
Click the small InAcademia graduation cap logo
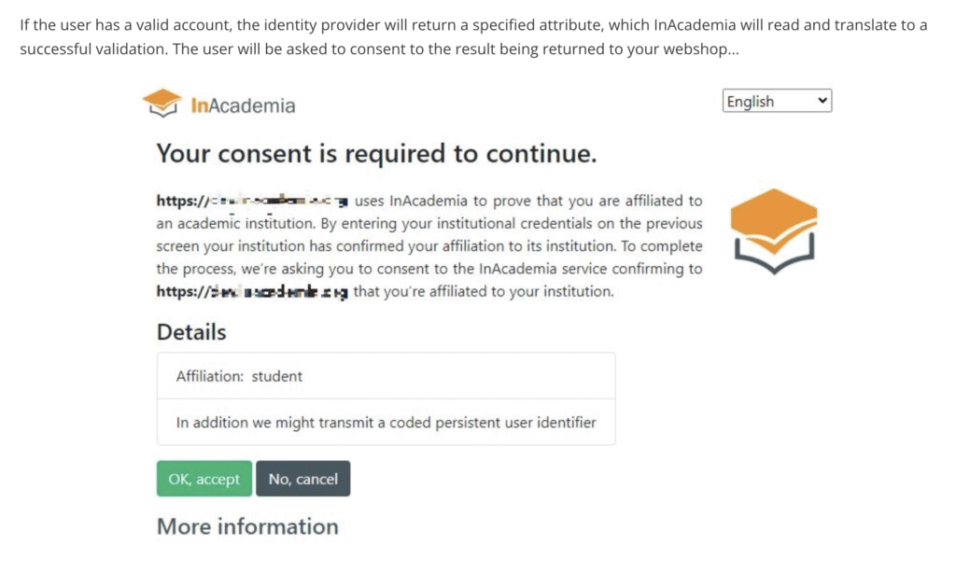[x=162, y=104]
